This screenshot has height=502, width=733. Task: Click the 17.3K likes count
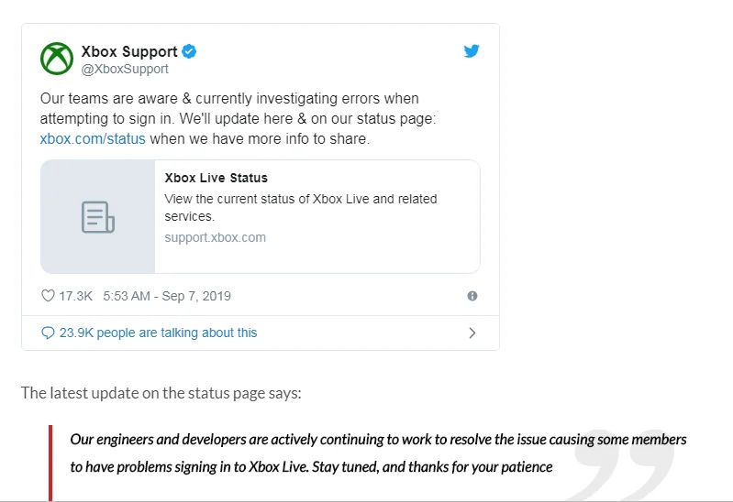coord(76,296)
